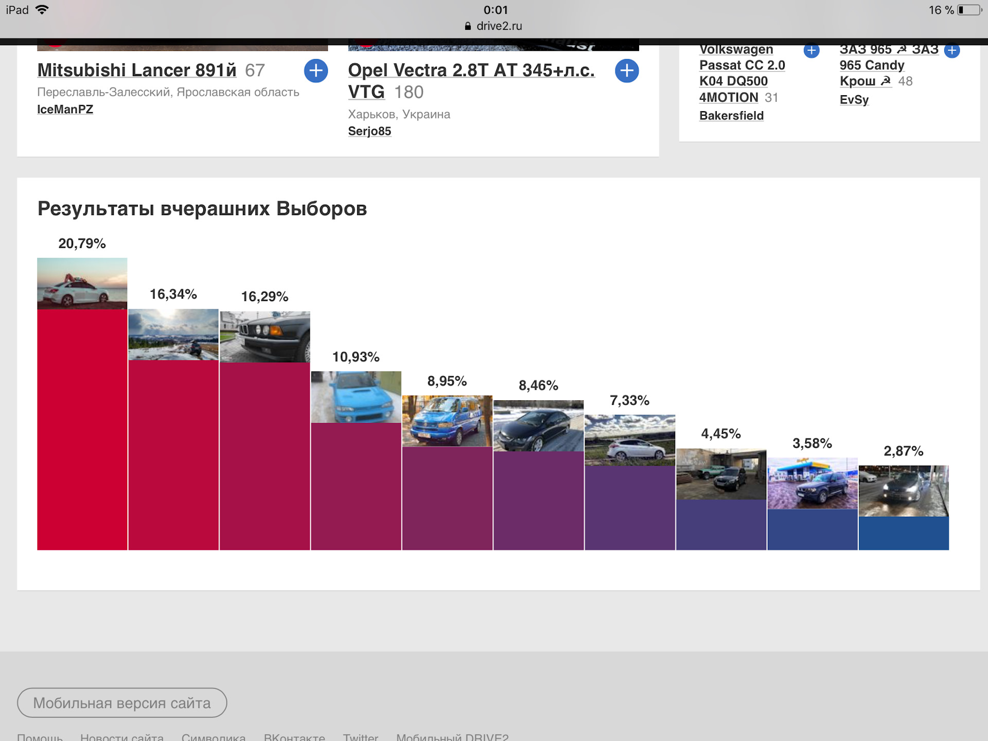Open the 16,34% snowy mountain car photo
This screenshot has height=741, width=988.
point(173,334)
